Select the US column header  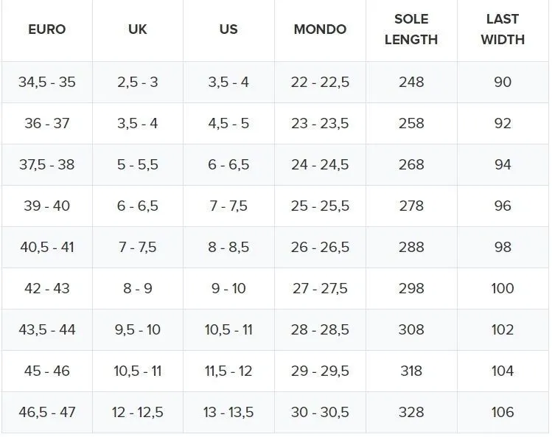pyautogui.click(x=228, y=30)
